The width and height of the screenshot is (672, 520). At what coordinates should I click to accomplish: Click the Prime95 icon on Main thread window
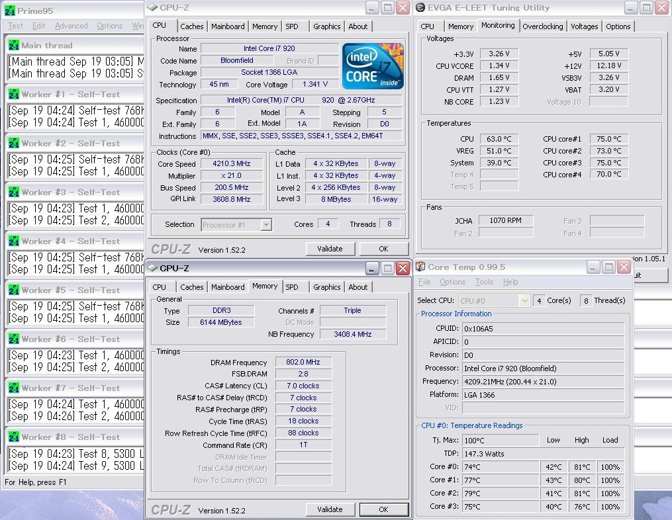(13, 46)
